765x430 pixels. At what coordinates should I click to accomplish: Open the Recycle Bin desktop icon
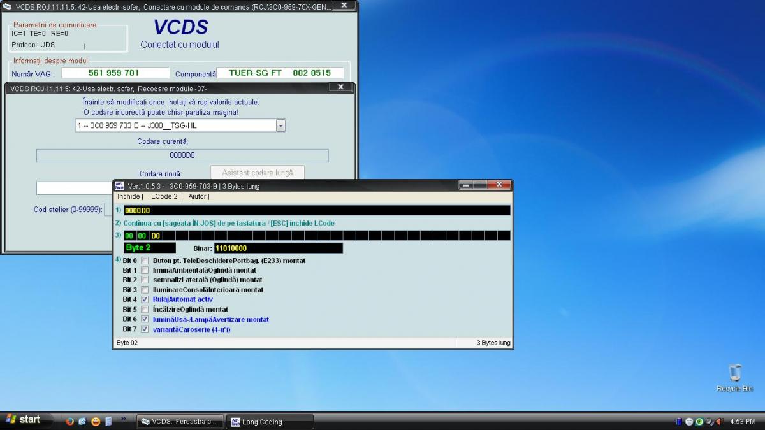[x=734, y=377]
